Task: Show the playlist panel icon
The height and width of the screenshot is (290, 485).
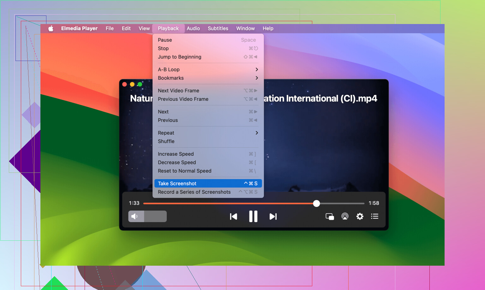Action: (x=375, y=216)
